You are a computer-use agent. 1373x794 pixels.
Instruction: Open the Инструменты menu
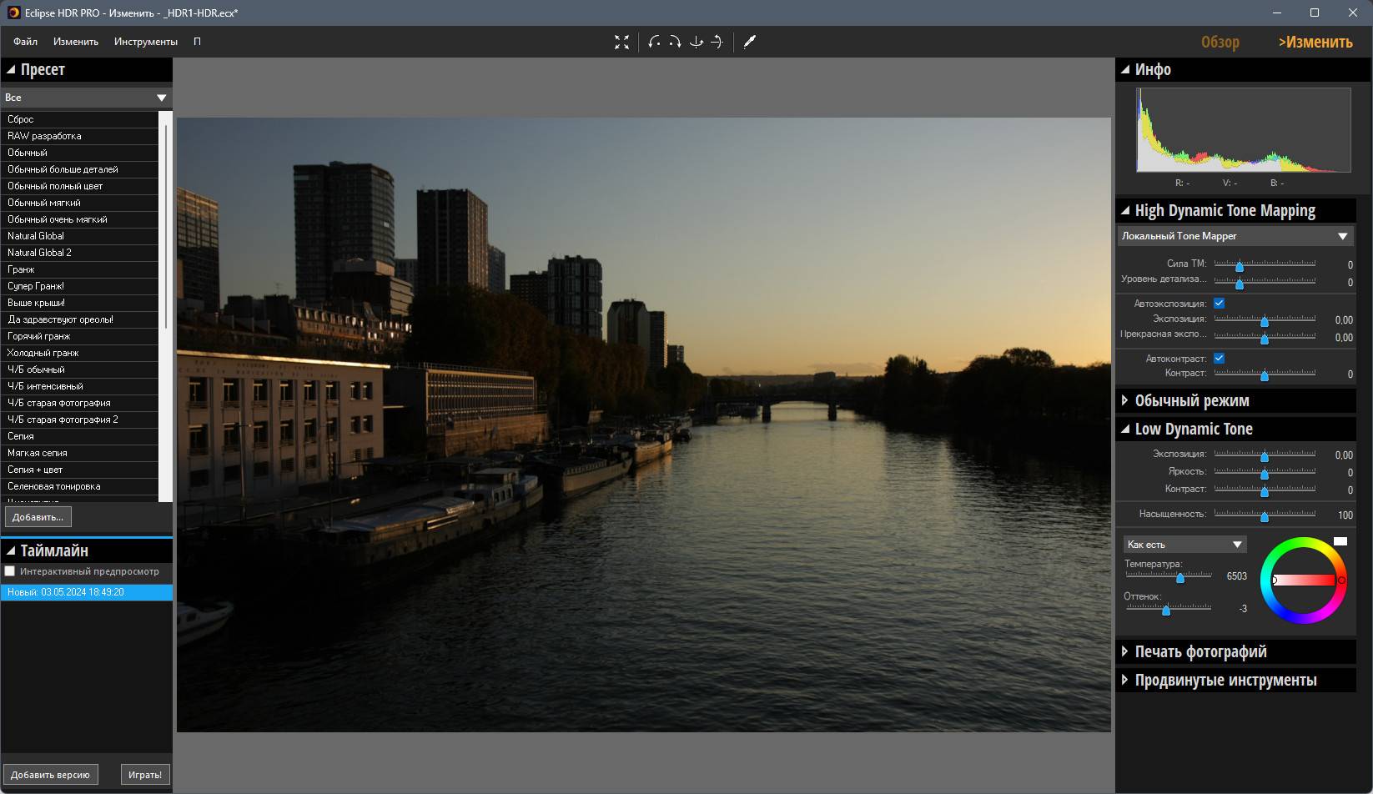(145, 42)
